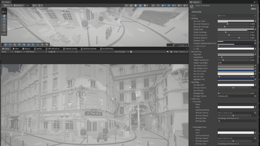Open Scene tab more options menu
This screenshot has height=146, width=260.
coord(187,2)
